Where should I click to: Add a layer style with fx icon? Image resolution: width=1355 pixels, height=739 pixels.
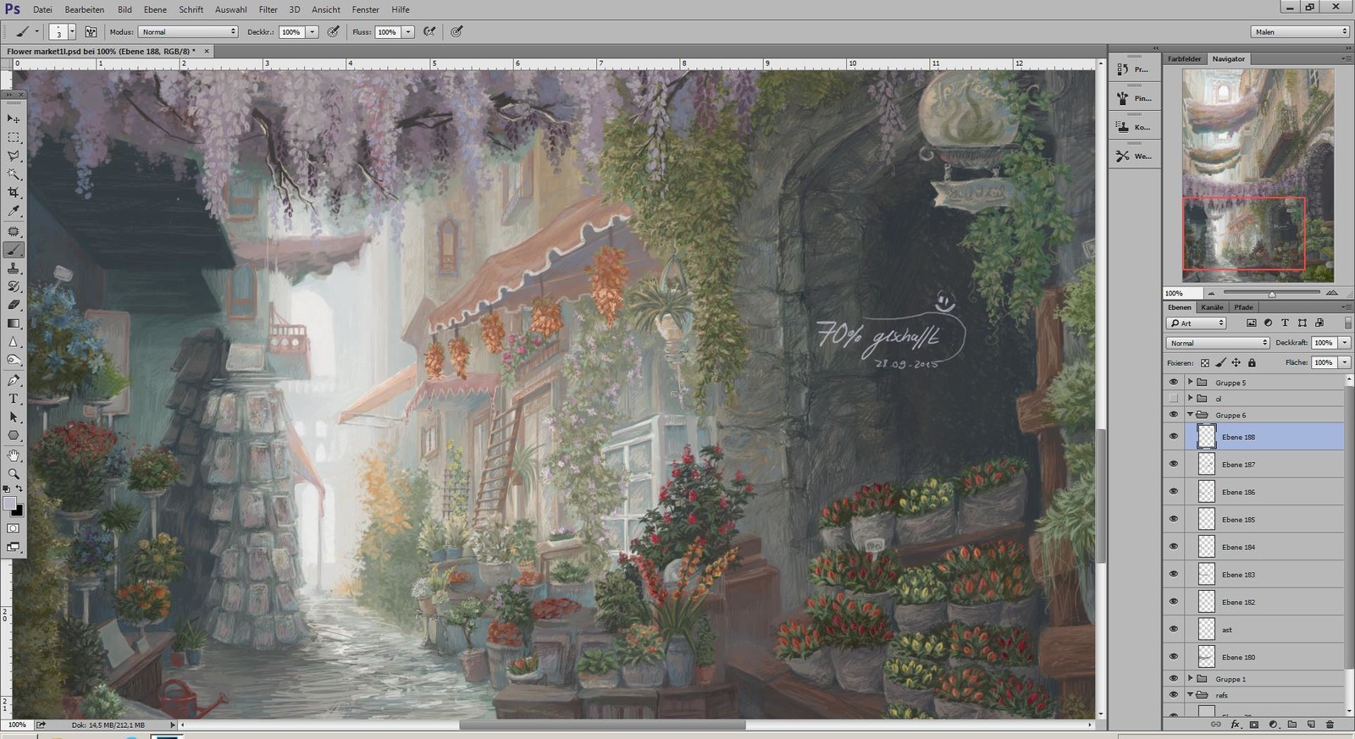(1235, 725)
